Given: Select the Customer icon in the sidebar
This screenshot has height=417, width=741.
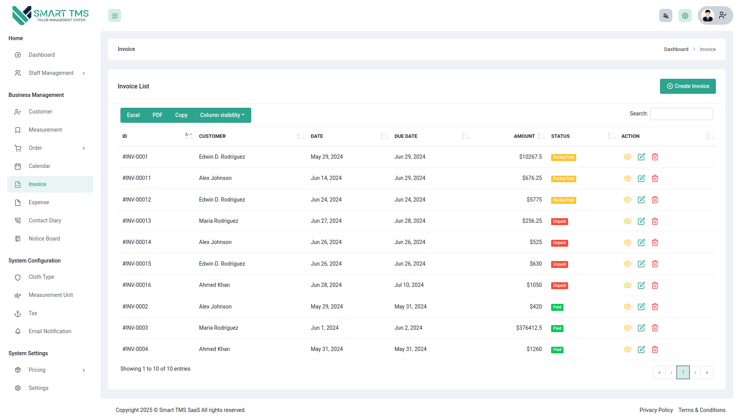Looking at the screenshot, I should 18,112.
